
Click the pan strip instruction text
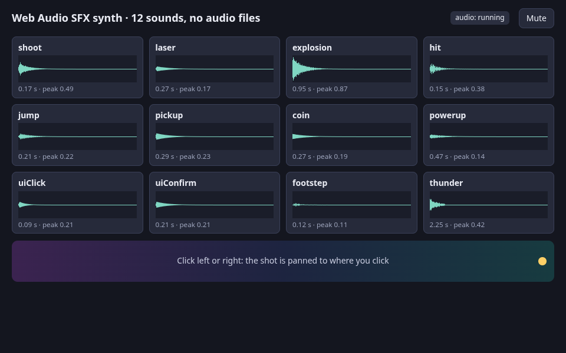coord(282,261)
